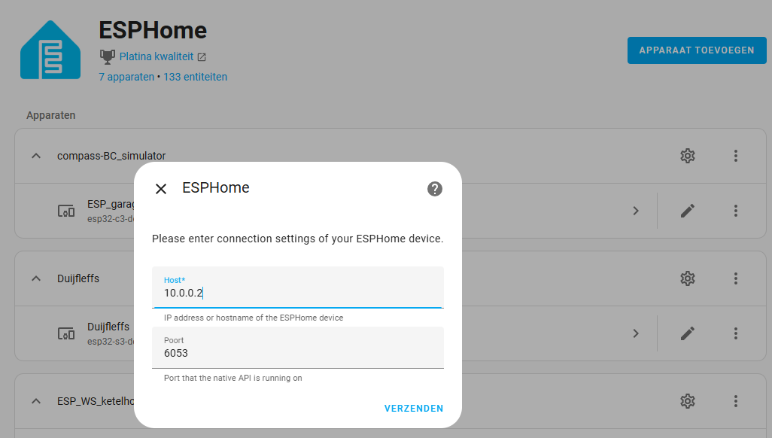Open three-dot menu for ESP_garage device
Viewport: 772px width, 438px height.
[x=736, y=211]
